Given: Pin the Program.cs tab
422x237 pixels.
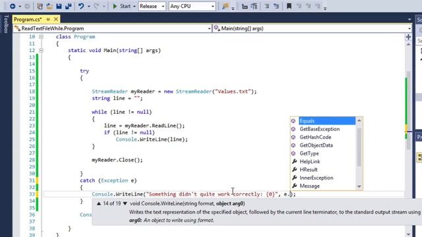Looking at the screenshot, I should pyautogui.click(x=48, y=19).
